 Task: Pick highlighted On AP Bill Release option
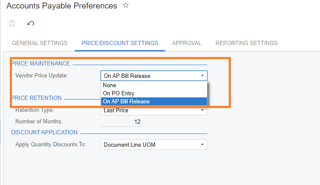click(126, 101)
